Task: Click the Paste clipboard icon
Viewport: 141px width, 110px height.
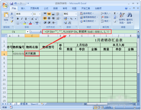Action: click(6, 15)
